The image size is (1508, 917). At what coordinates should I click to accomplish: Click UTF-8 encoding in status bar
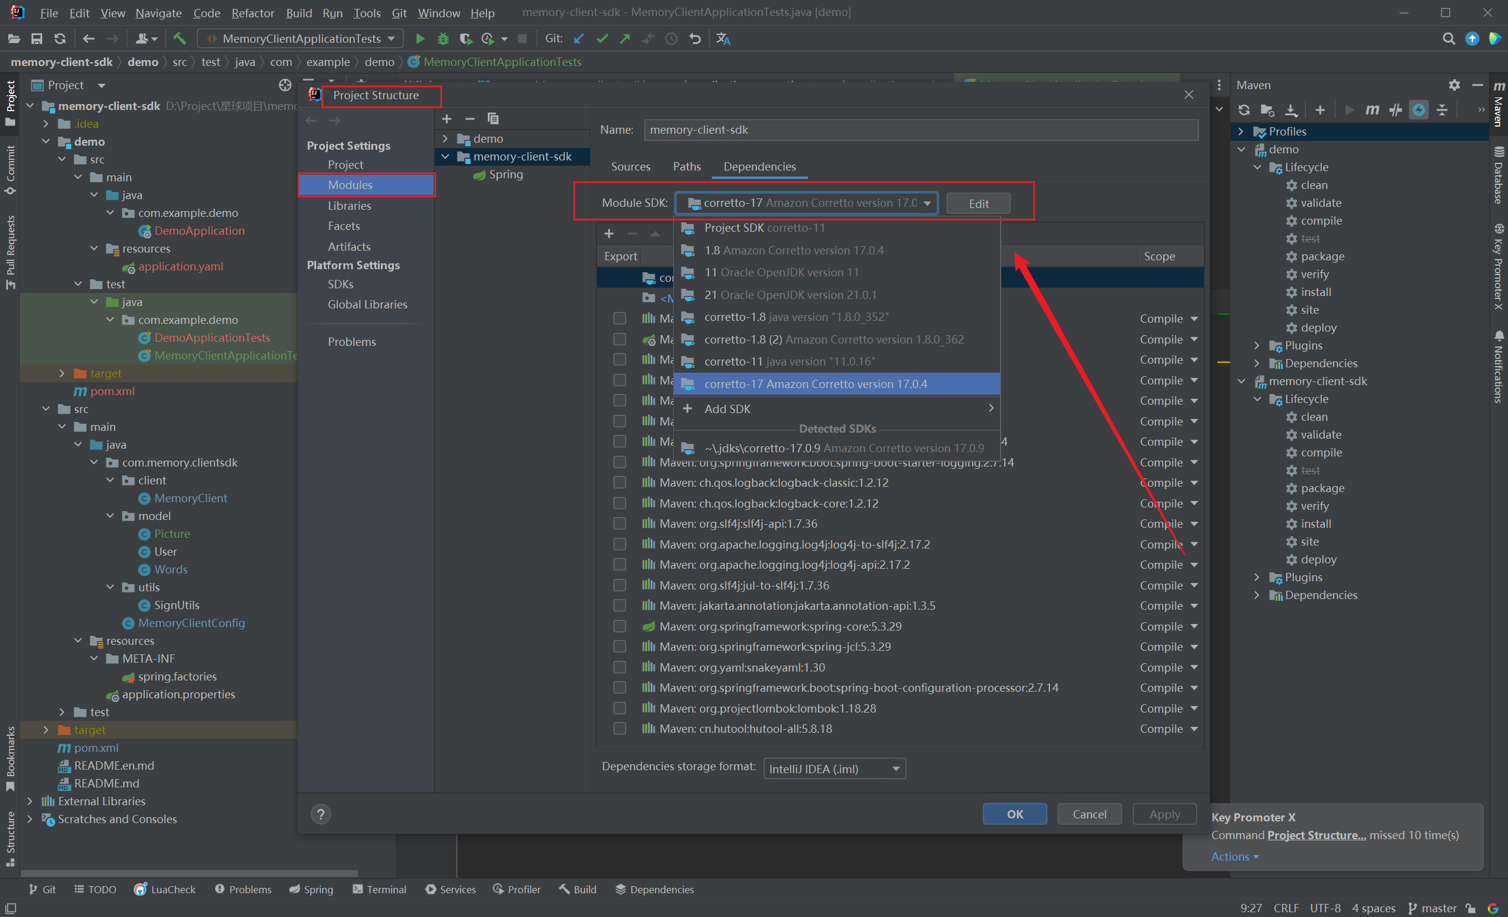(1325, 908)
